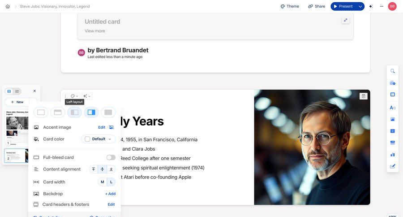This screenshot has width=403, height=217.
Task: Open the more options ellipsis menu
Action: tap(382, 6)
